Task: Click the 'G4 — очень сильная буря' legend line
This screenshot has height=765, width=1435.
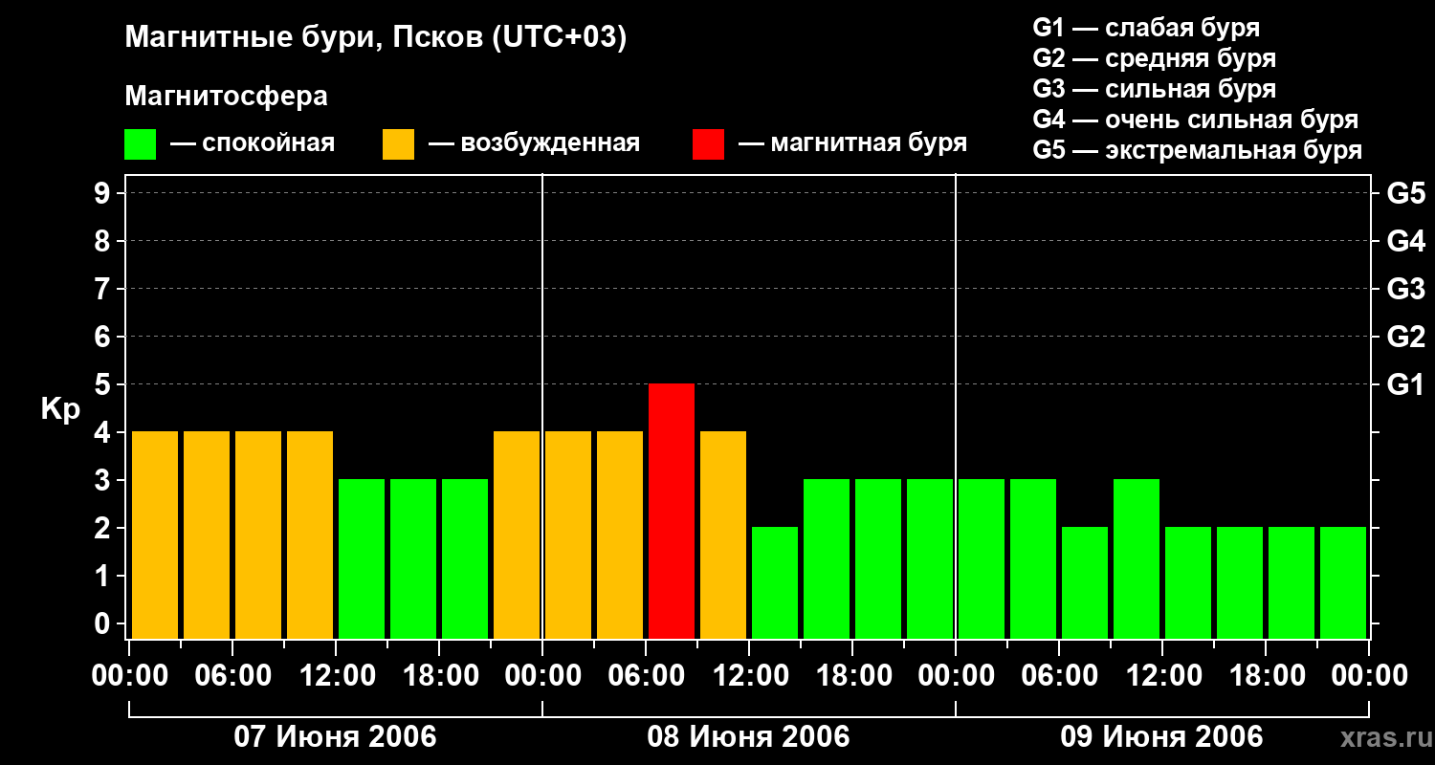Action: click(x=1196, y=120)
